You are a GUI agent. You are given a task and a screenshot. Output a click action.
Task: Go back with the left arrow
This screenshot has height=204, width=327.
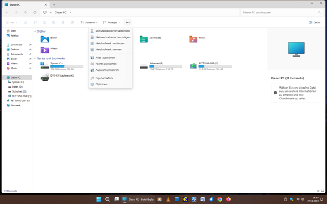click(x=7, y=13)
